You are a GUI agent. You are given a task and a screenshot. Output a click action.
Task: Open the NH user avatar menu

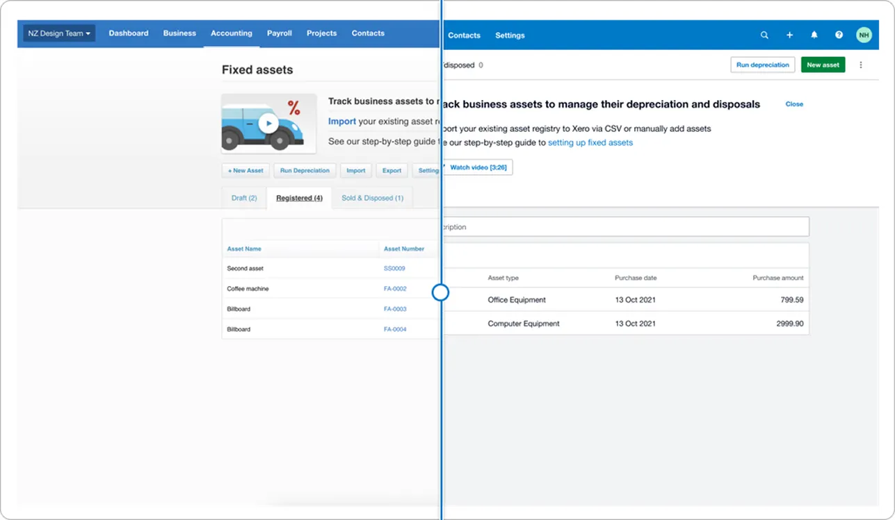point(864,35)
